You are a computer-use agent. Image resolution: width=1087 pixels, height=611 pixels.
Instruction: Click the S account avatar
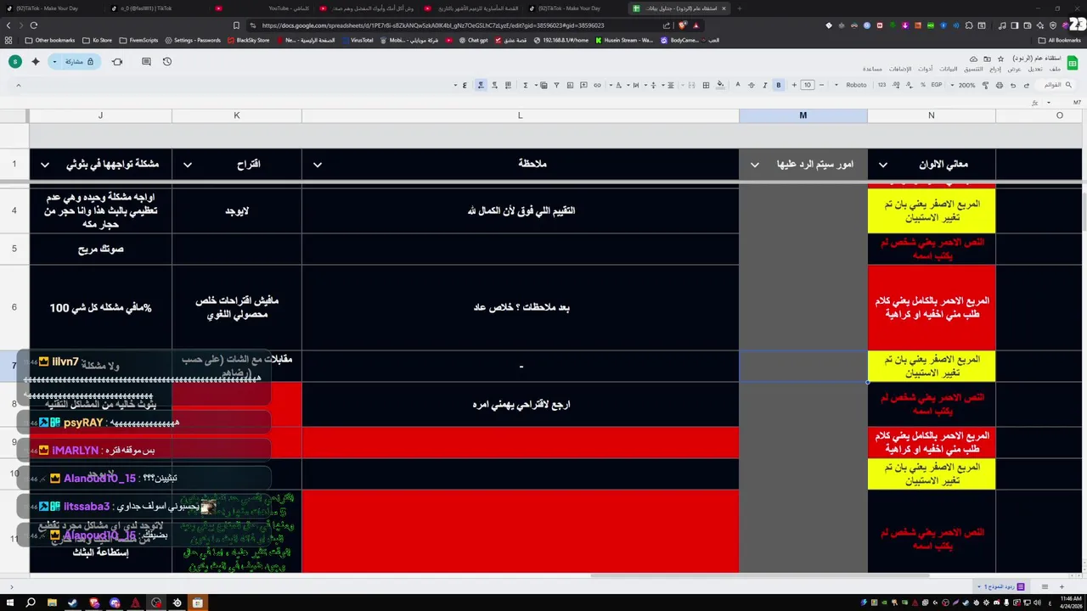[14, 61]
